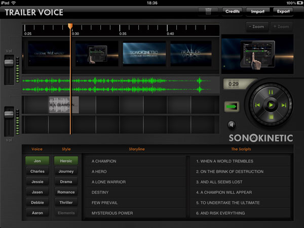The image size is (304, 228).
Task: Tap the speaker preview icon
Action: point(232,125)
